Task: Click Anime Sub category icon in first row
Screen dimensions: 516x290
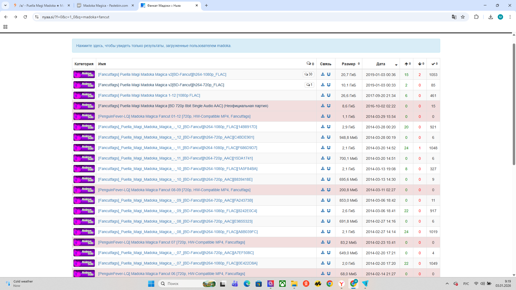Action: click(x=84, y=74)
